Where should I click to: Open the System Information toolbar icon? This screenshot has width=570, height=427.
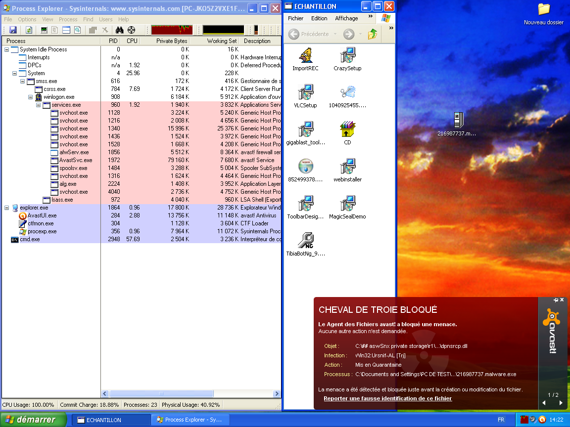(x=44, y=30)
